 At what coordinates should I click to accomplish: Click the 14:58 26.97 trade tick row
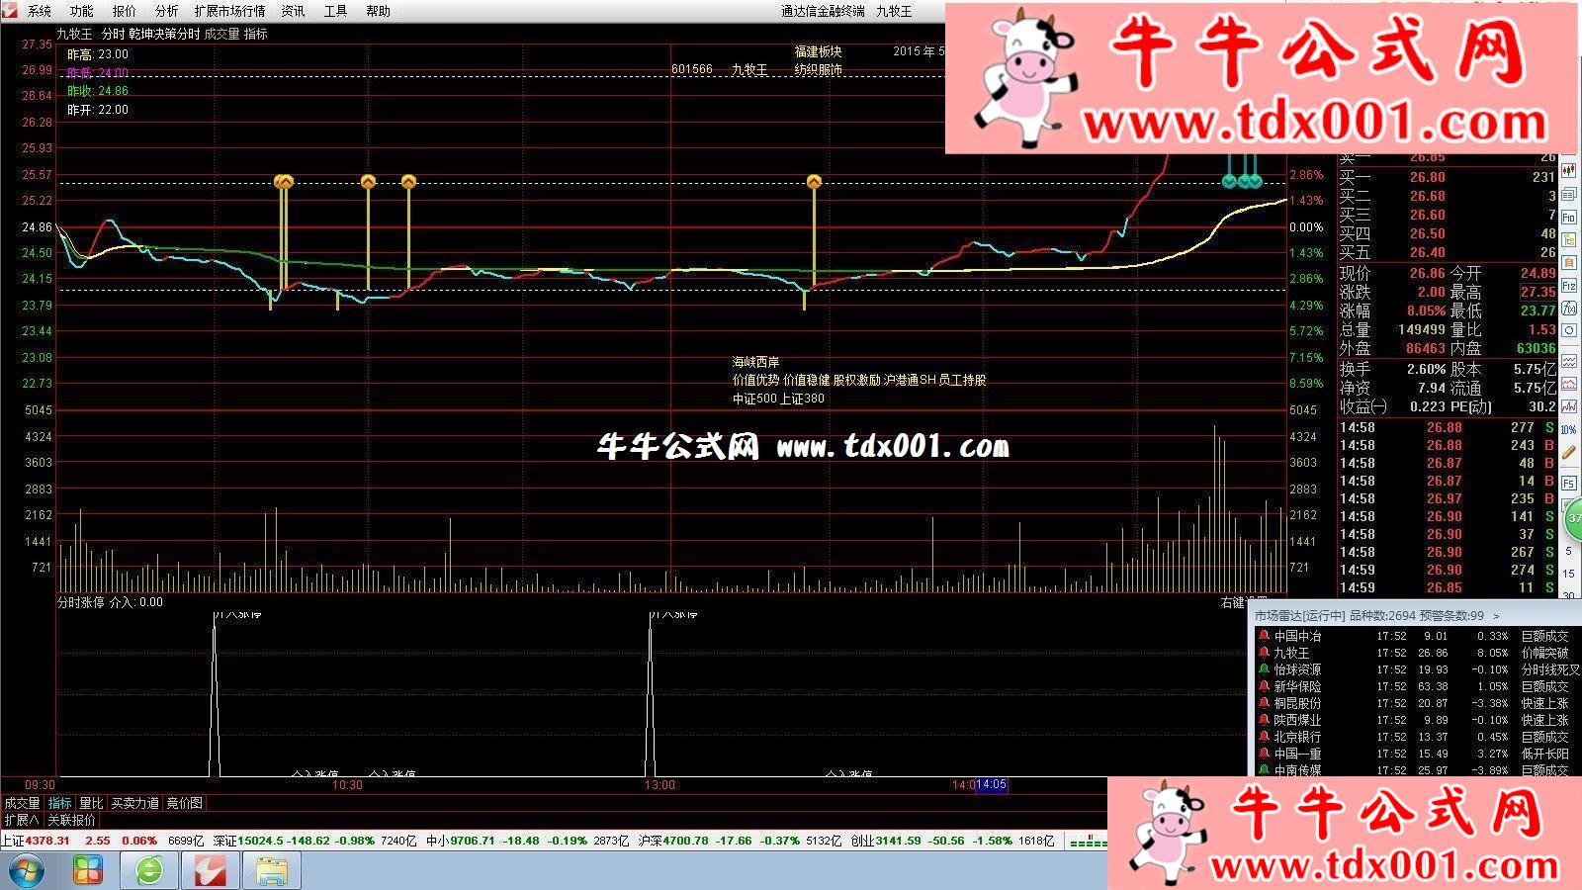pos(1448,498)
